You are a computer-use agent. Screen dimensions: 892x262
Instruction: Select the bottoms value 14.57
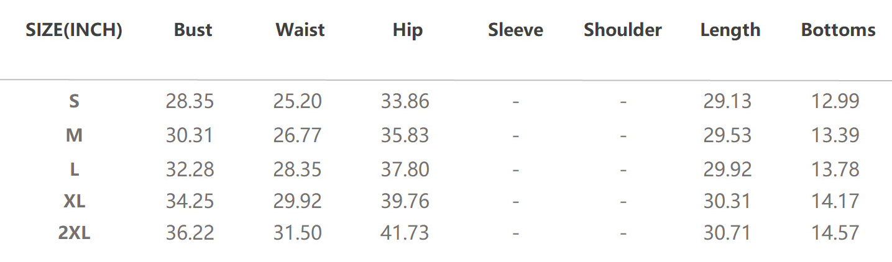[x=835, y=233]
